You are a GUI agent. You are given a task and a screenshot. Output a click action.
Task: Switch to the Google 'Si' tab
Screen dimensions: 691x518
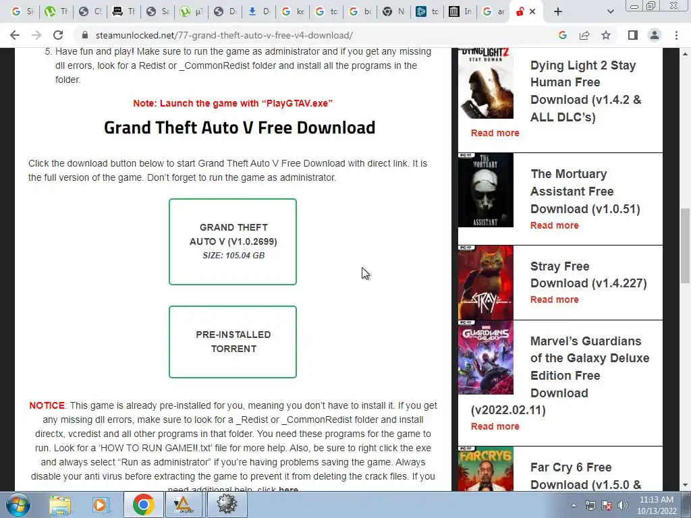coord(22,11)
